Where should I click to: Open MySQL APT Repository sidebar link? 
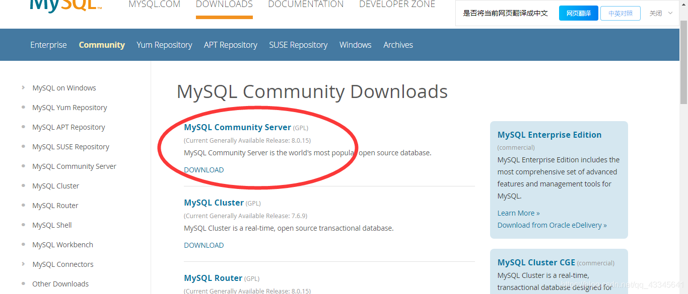(68, 127)
